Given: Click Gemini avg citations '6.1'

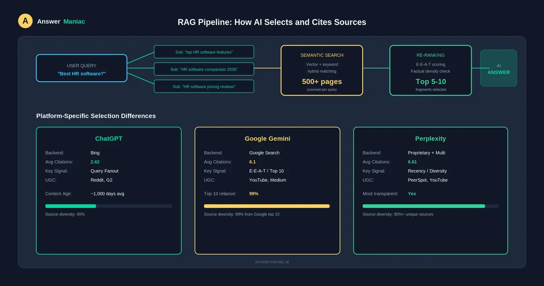Looking at the screenshot, I should (x=253, y=162).
